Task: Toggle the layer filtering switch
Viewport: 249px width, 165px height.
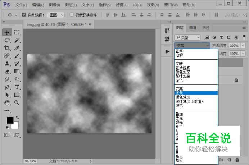Action: point(244,37)
